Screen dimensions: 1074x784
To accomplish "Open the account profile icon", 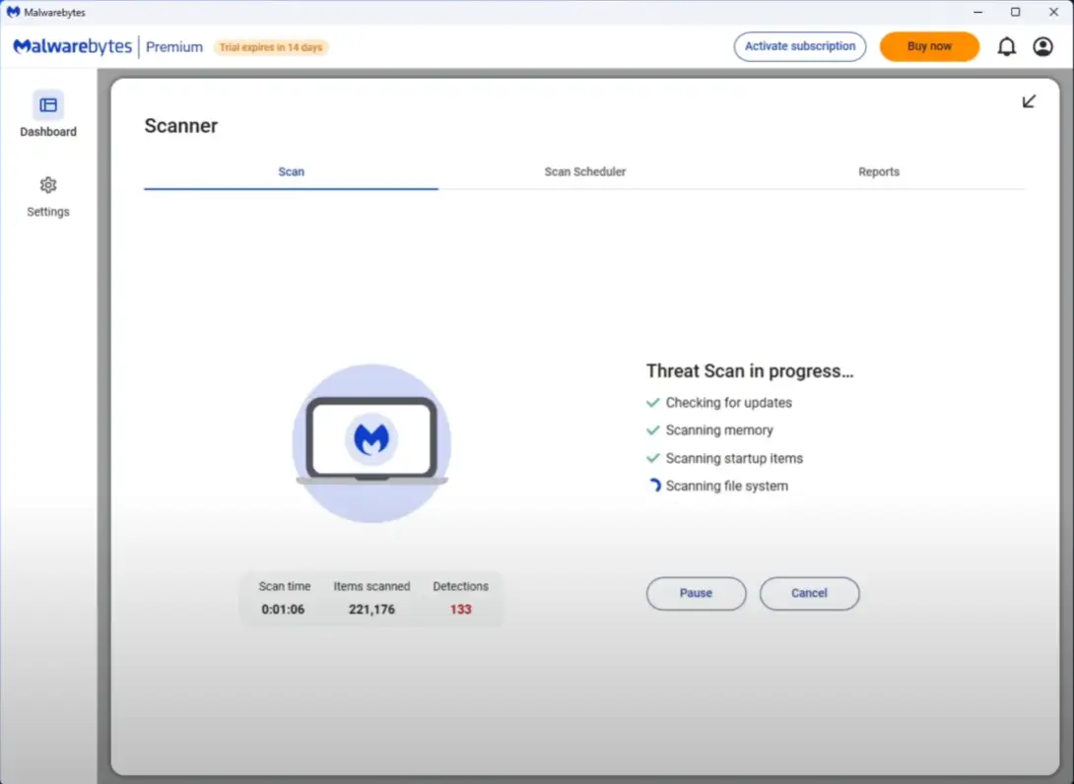I will 1042,47.
